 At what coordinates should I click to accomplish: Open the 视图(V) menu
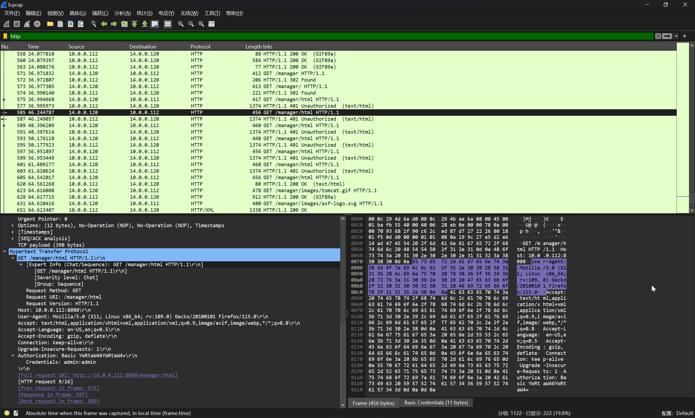click(x=55, y=13)
